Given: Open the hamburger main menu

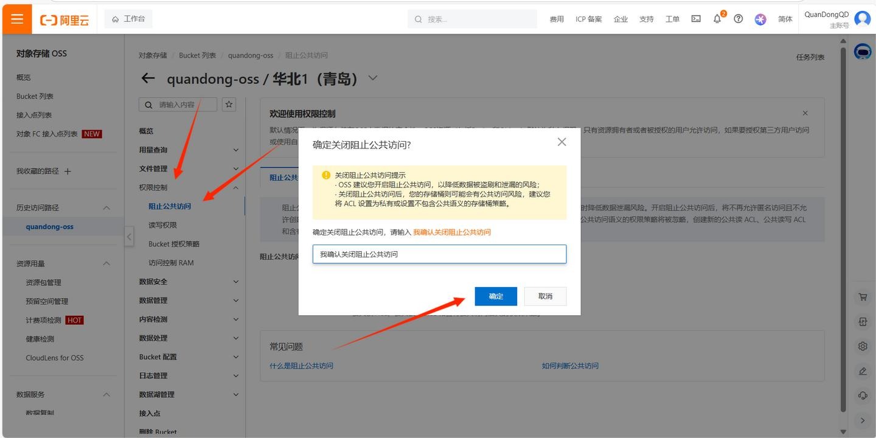Looking at the screenshot, I should pos(17,19).
